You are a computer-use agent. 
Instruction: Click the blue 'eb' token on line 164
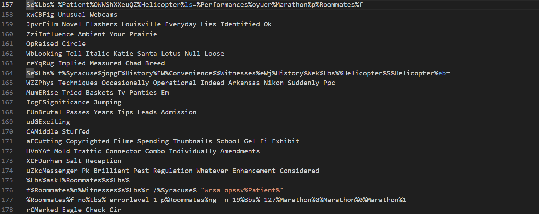click(x=442, y=73)
